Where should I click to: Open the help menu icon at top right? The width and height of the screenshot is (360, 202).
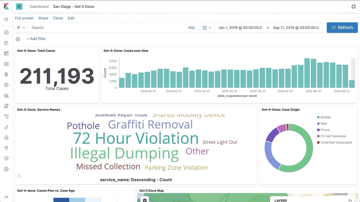pyautogui.click(x=354, y=7)
